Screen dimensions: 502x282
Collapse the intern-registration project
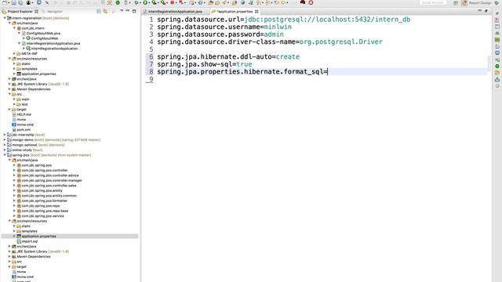coord(5,18)
